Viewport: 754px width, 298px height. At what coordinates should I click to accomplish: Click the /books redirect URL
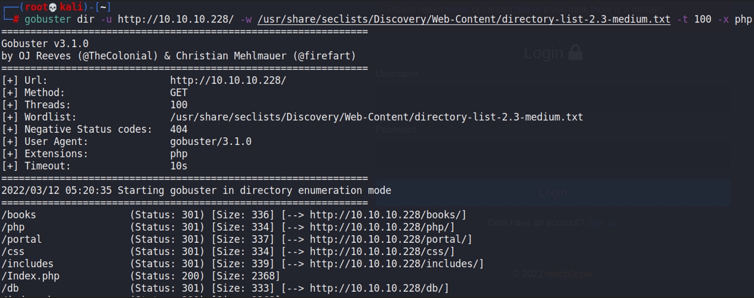pyautogui.click(x=388, y=215)
